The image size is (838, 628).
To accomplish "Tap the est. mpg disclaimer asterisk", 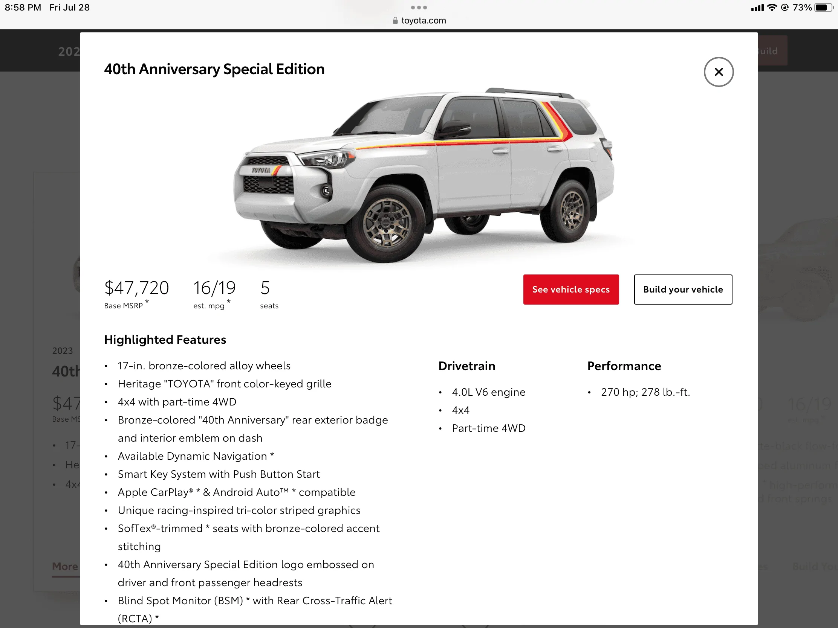I will click(x=229, y=301).
